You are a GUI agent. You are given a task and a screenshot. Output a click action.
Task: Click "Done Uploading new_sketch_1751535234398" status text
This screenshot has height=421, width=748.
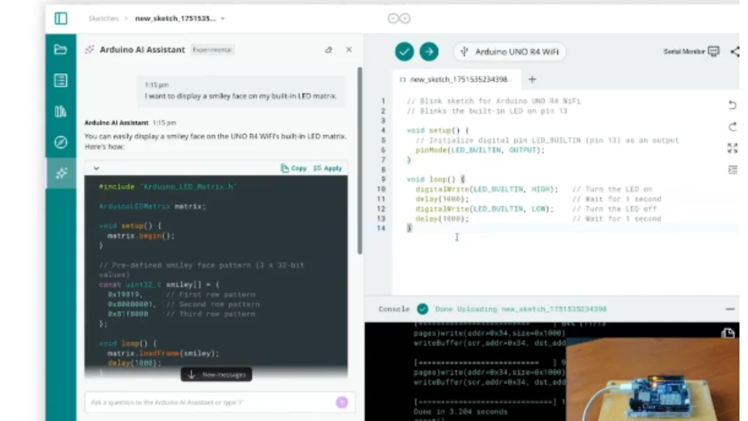point(520,309)
